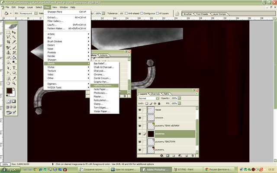Select the Paint Bucket tool
This screenshot has height=173, width=277.
tap(14, 58)
